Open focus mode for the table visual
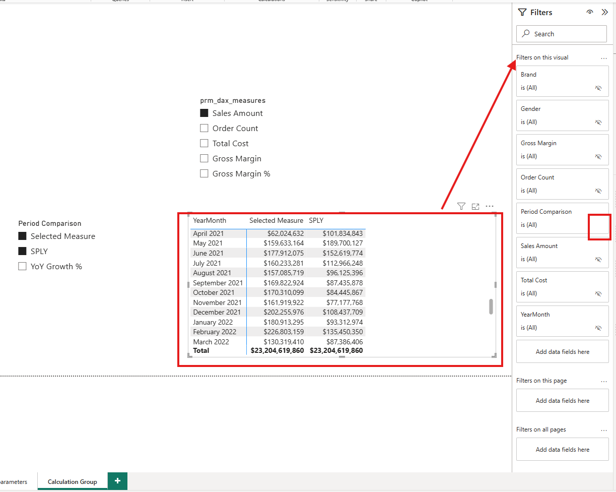 tap(475, 206)
